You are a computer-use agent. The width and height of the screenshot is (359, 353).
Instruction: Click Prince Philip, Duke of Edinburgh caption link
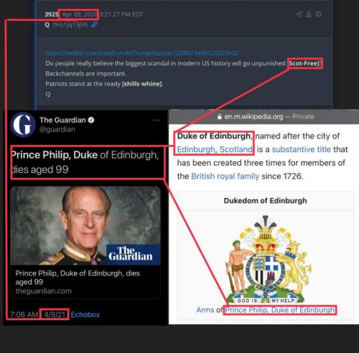(x=280, y=310)
